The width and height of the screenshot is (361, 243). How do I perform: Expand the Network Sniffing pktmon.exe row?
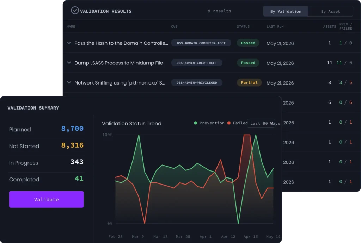tap(69, 82)
